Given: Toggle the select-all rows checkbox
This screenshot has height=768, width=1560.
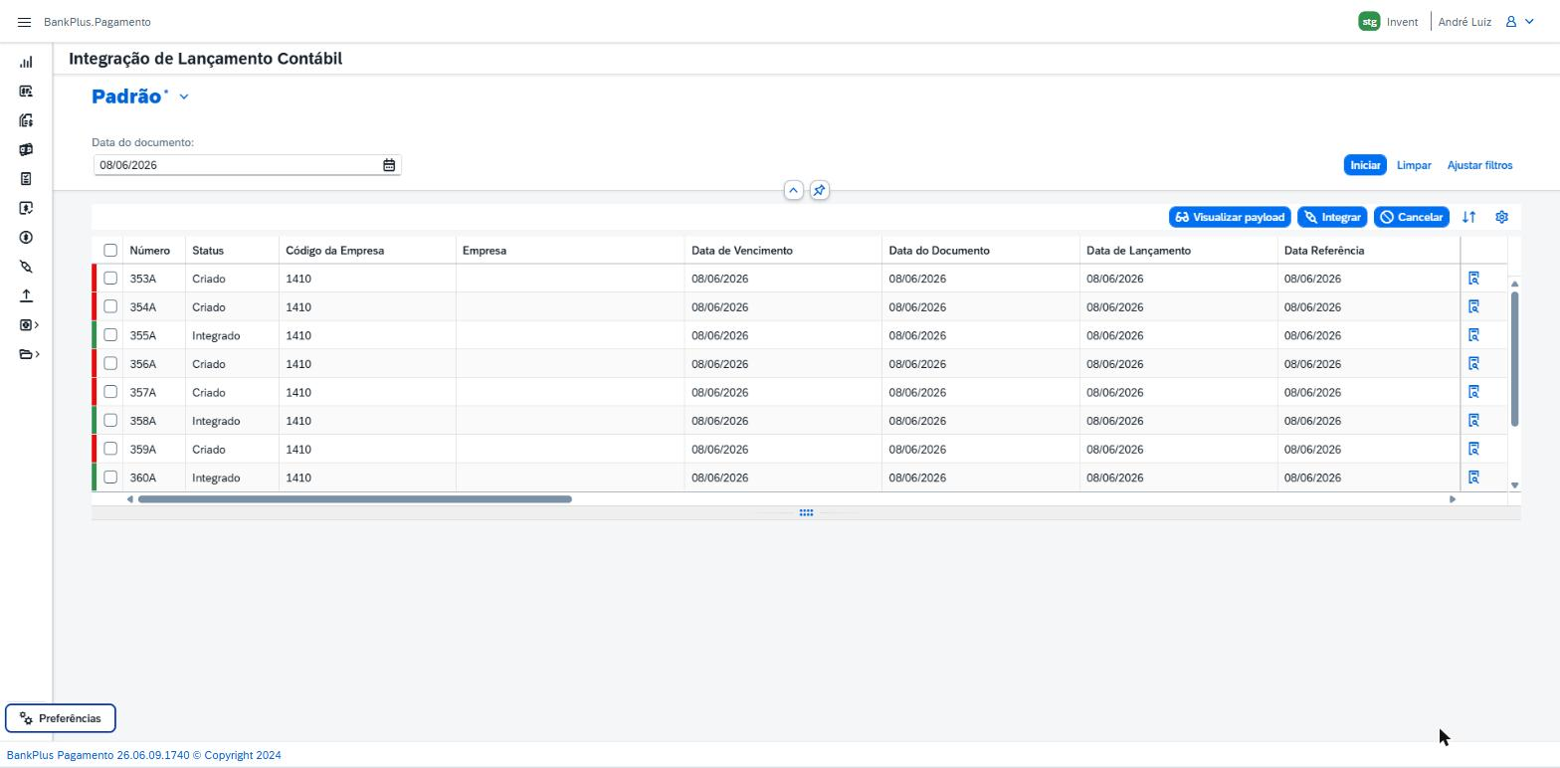Looking at the screenshot, I should [110, 251].
